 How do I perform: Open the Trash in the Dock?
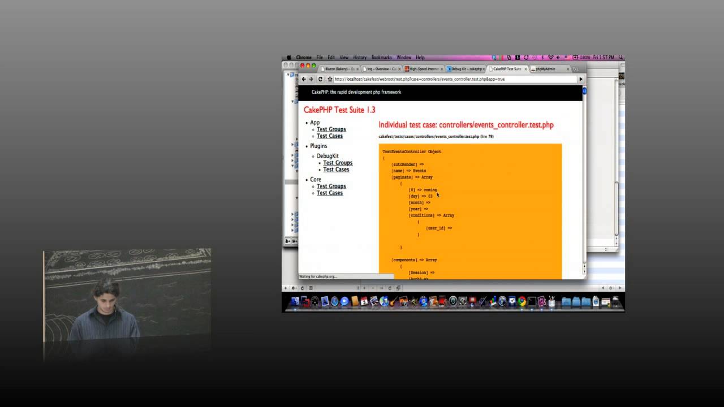tap(616, 302)
